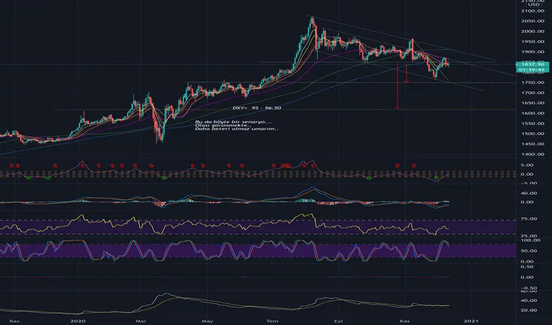Click the 100.00 level on stochastic axis

(x=530, y=240)
